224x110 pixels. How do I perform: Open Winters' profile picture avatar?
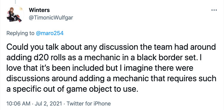point(15,14)
